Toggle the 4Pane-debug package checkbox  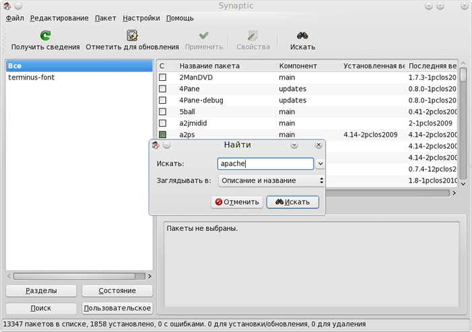click(162, 100)
